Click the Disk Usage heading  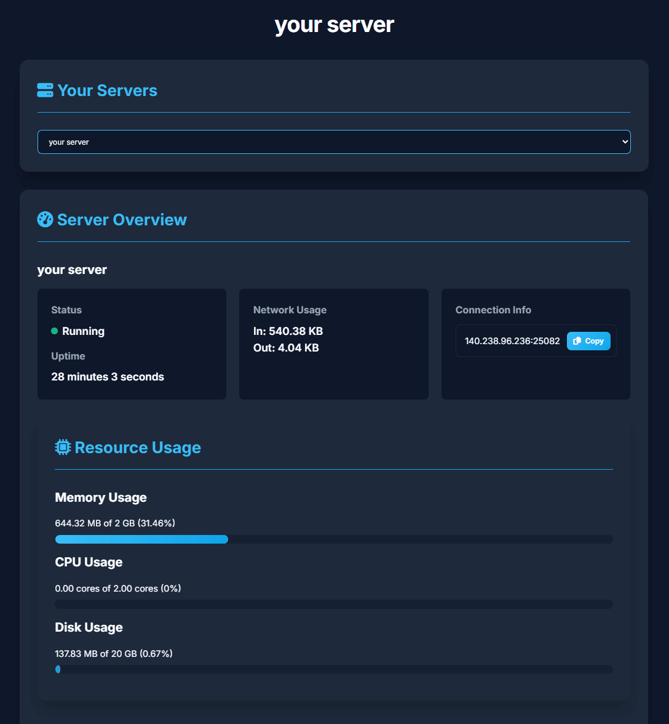pyautogui.click(x=89, y=627)
